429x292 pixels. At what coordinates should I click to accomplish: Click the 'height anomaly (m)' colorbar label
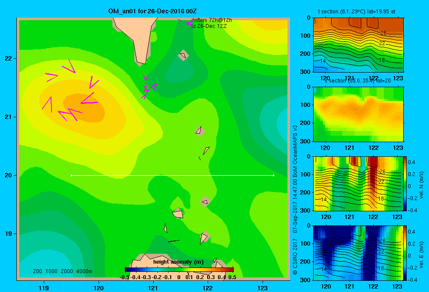178,262
